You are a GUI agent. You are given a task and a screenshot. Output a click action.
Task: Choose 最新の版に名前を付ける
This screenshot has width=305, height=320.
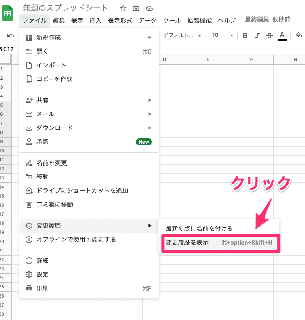coord(199,228)
